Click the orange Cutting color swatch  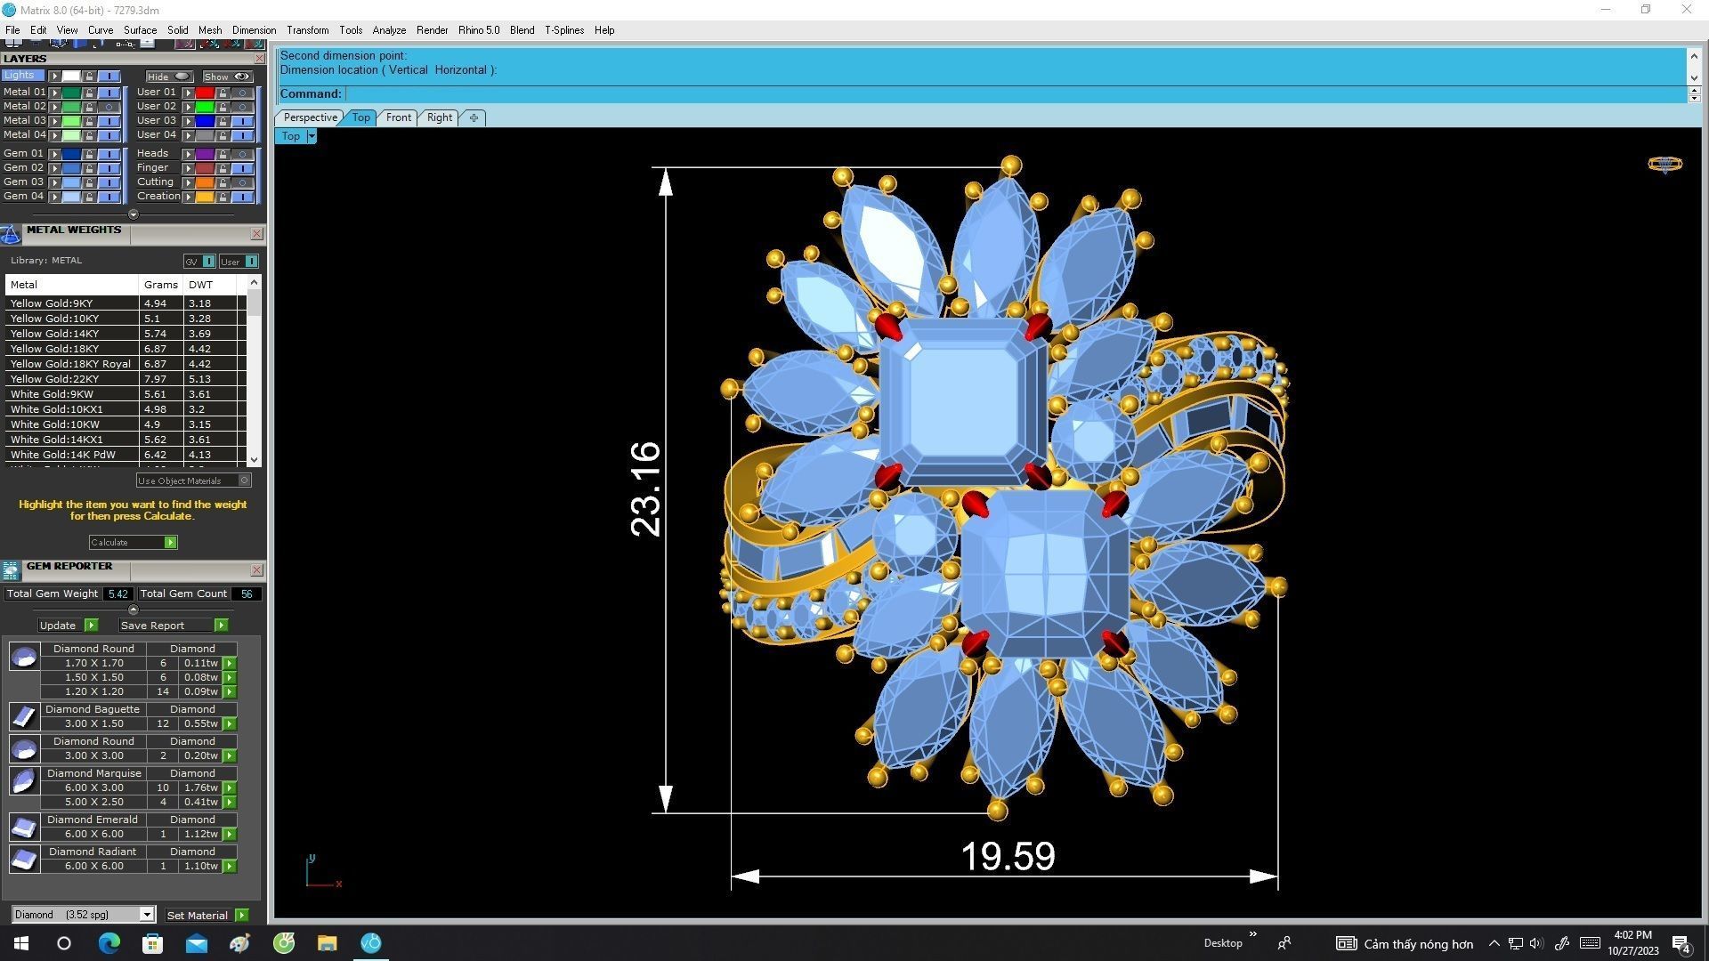tap(204, 182)
